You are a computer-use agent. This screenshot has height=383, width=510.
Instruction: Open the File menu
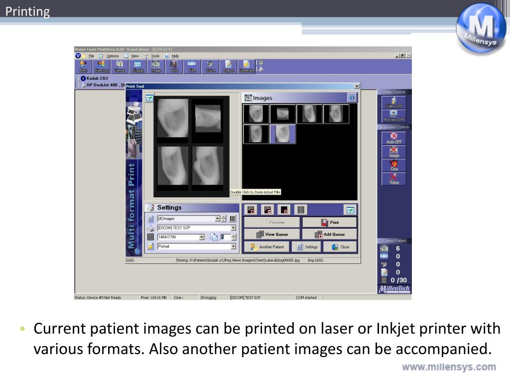click(x=92, y=56)
